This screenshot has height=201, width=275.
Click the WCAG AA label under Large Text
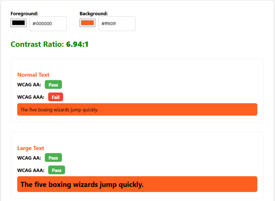tap(29, 158)
